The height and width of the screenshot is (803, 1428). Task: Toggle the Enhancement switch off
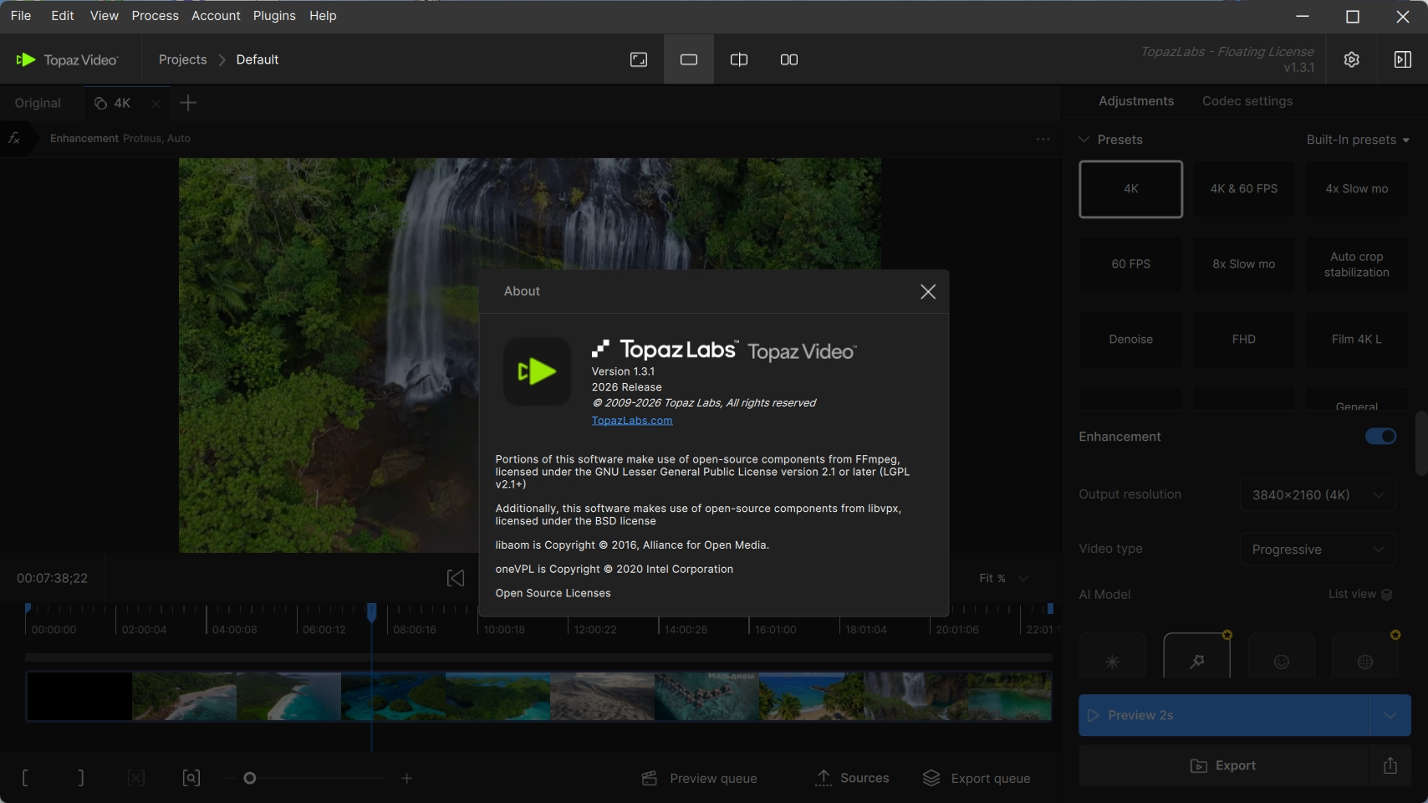point(1380,437)
